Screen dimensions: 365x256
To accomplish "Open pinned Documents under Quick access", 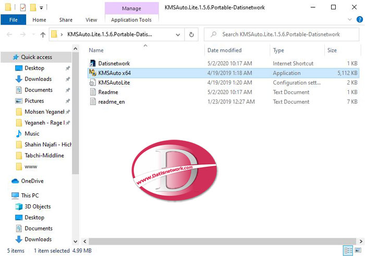I will point(39,90).
